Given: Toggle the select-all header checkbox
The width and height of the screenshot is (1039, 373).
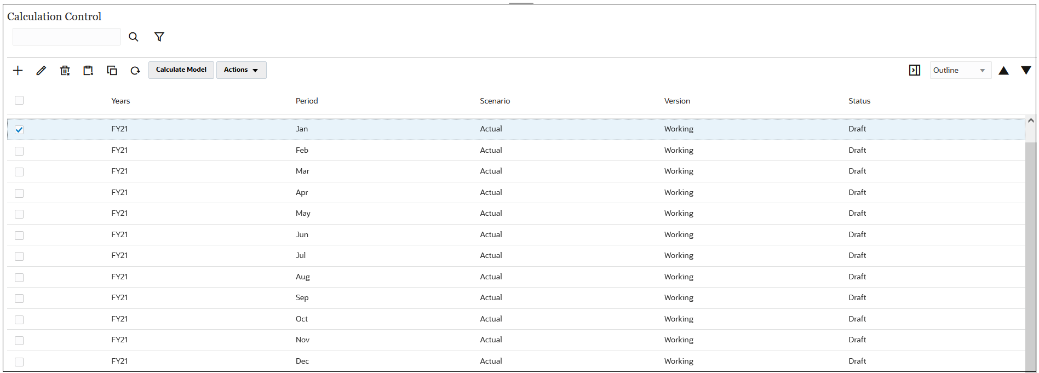Looking at the screenshot, I should coord(19,100).
